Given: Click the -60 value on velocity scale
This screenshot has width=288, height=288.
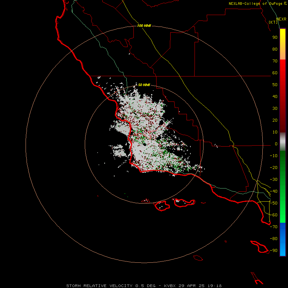Looking at the screenshot, I should click(274, 215).
